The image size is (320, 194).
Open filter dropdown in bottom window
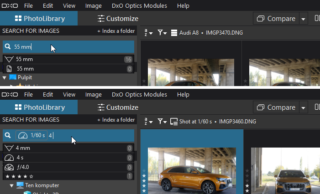(162, 121)
